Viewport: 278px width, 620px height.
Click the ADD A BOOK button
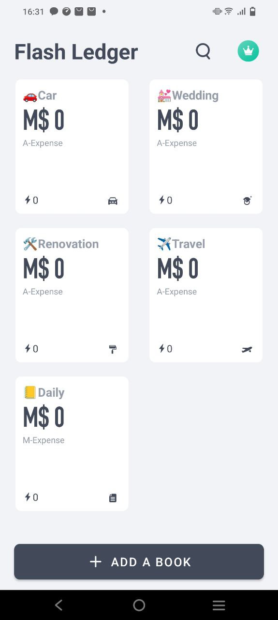139,562
